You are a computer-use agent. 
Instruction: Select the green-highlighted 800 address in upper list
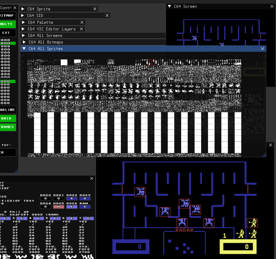8,43
